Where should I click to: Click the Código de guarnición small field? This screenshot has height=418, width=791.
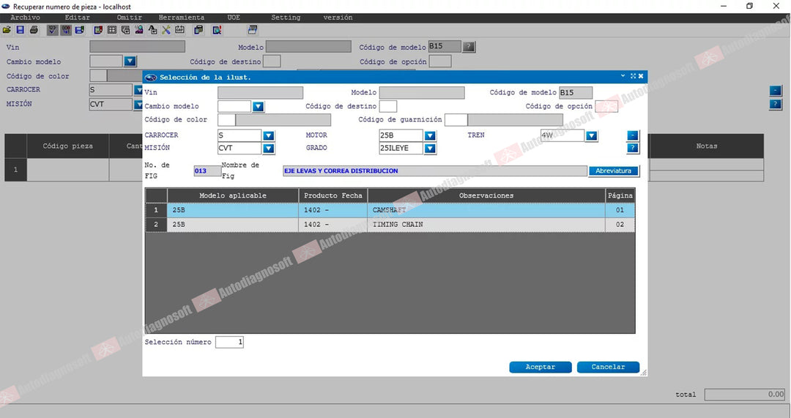pos(456,120)
